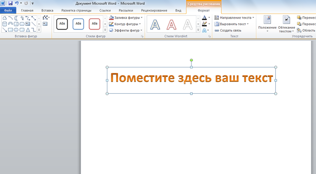Open Выровнять текст dropdown
This screenshot has height=174, width=316.
tap(232, 24)
